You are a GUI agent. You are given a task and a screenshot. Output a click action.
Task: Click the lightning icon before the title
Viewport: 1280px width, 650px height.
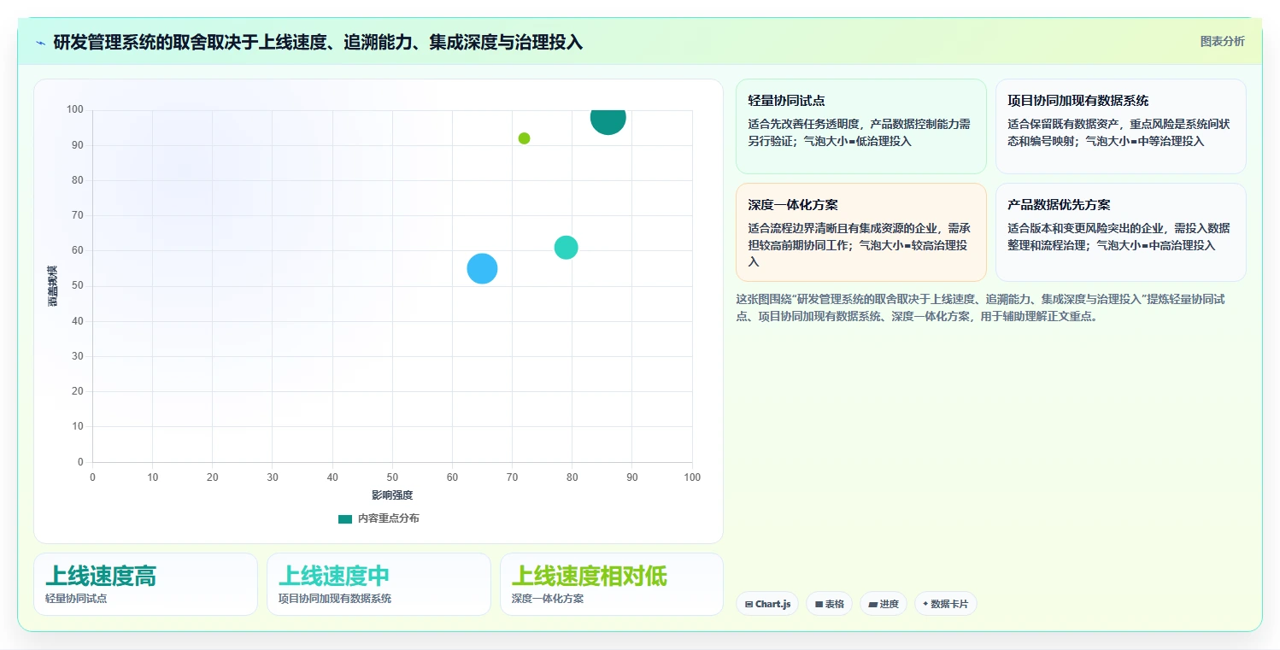pos(40,42)
